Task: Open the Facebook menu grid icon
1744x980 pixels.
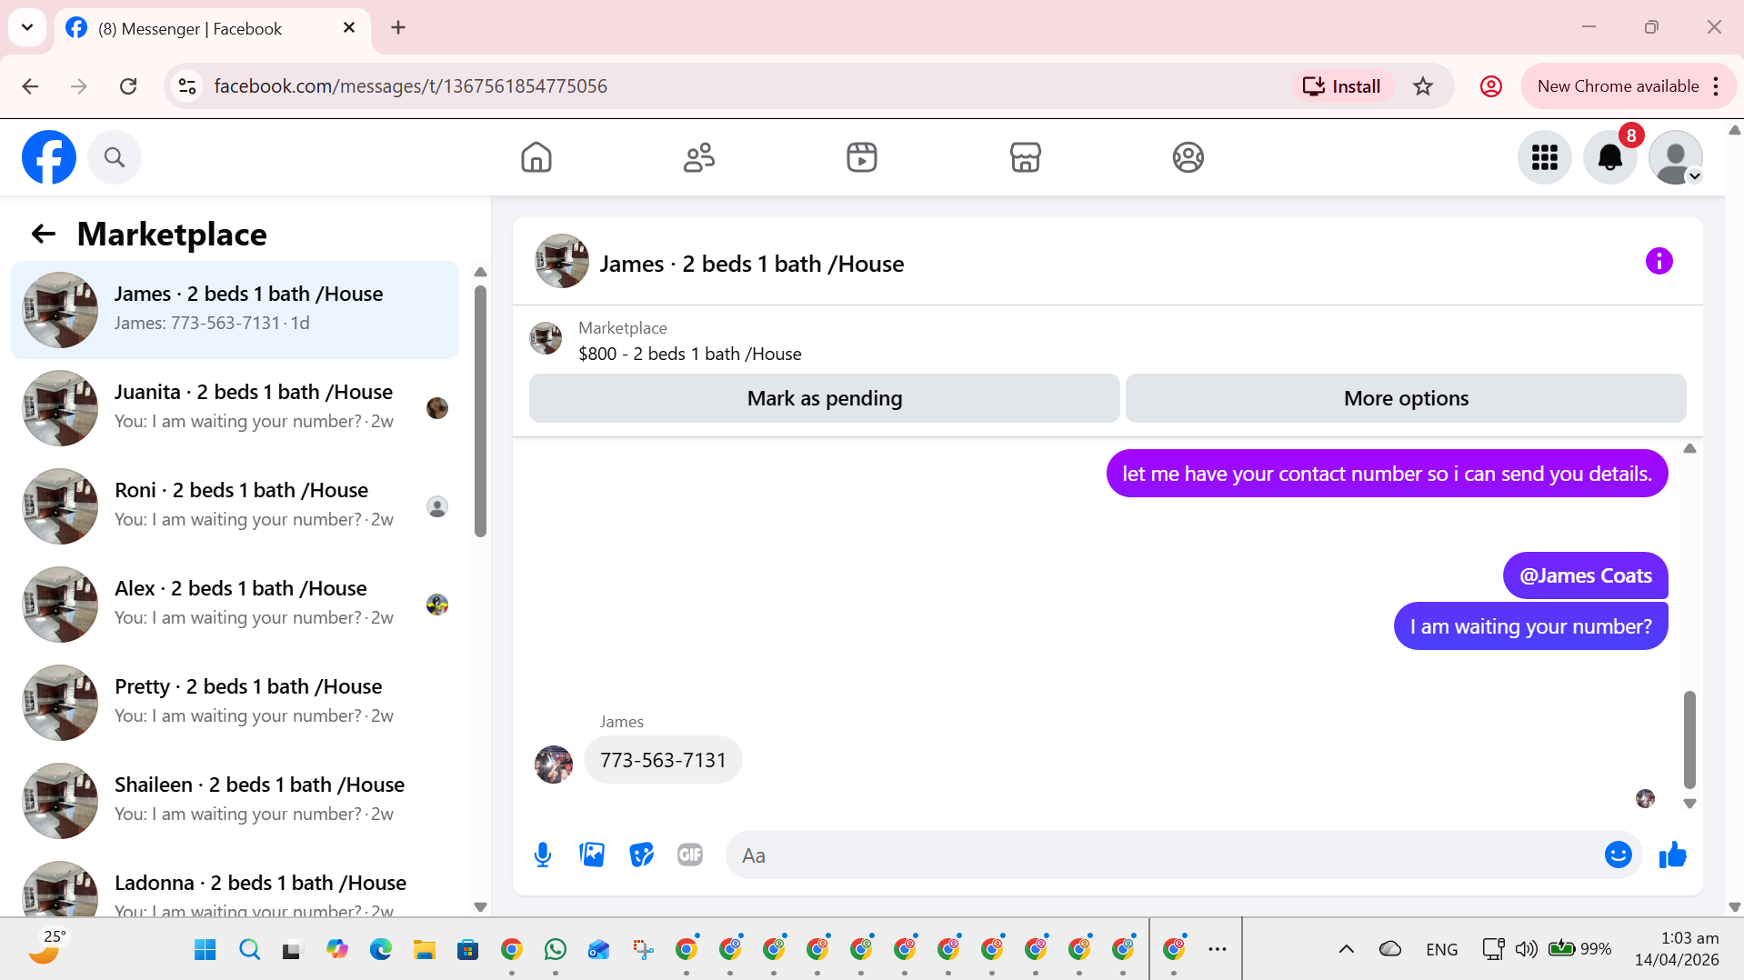Action: (1544, 157)
